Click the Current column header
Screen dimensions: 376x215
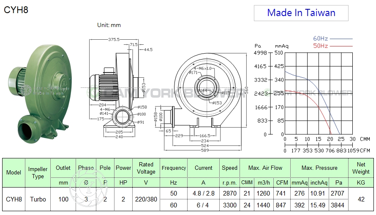pyautogui.click(x=203, y=168)
